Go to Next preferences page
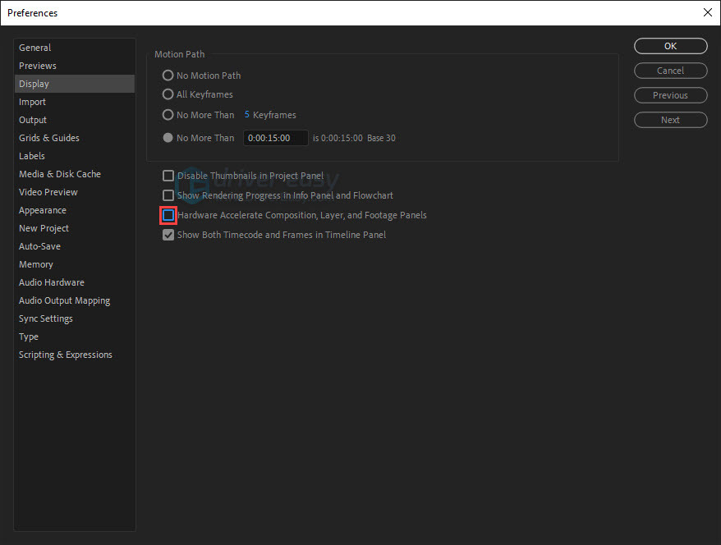The width and height of the screenshot is (721, 545). tap(670, 120)
